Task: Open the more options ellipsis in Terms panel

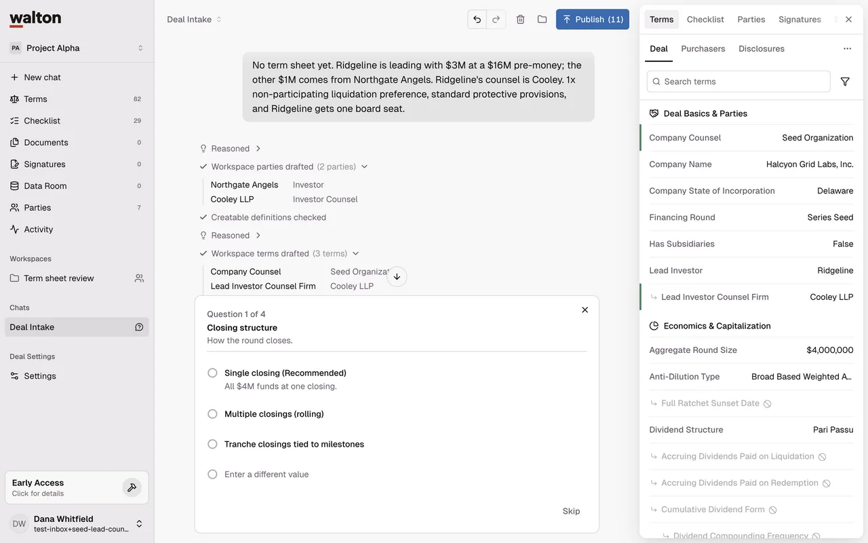Action: pos(847,49)
